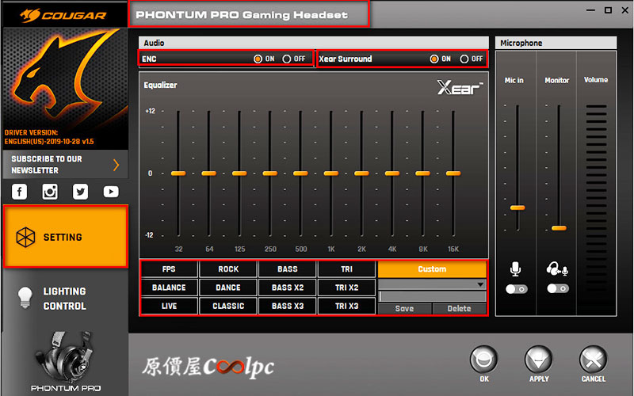Click the APPLY icon button
Image resolution: width=634 pixels, height=396 pixels.
[539, 360]
